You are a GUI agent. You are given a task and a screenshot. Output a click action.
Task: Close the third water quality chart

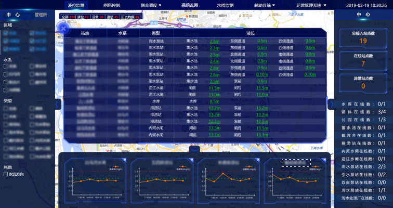point(257,160)
